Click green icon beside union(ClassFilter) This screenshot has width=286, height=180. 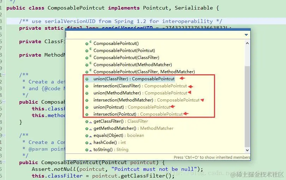(87, 79)
